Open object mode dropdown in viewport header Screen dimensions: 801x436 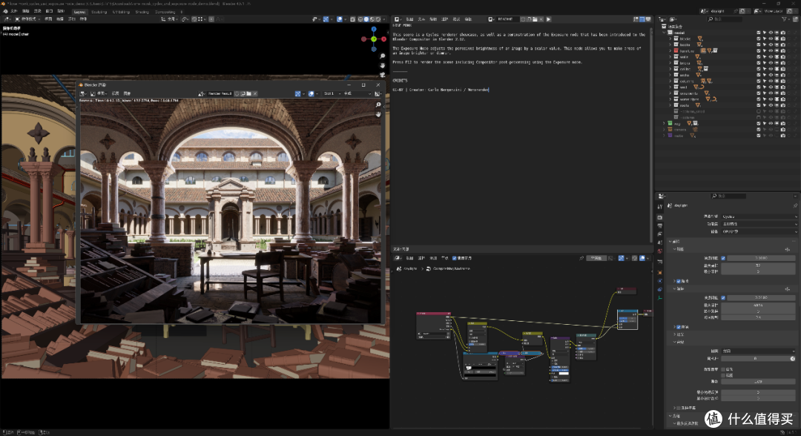[27, 19]
